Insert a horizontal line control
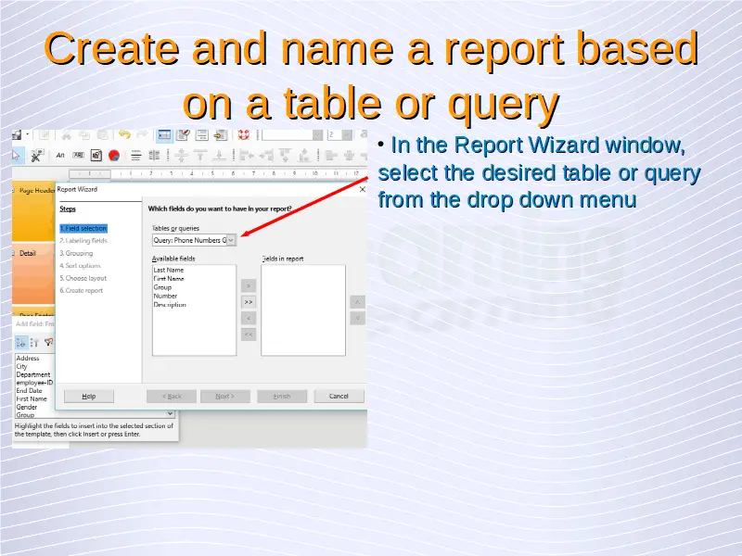Viewport: 742px width, 556px height. click(x=135, y=155)
